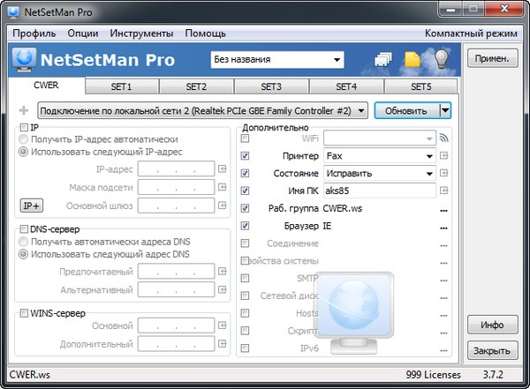Enable the IP checkbox
This screenshot has width=530, height=389.
(x=24, y=127)
